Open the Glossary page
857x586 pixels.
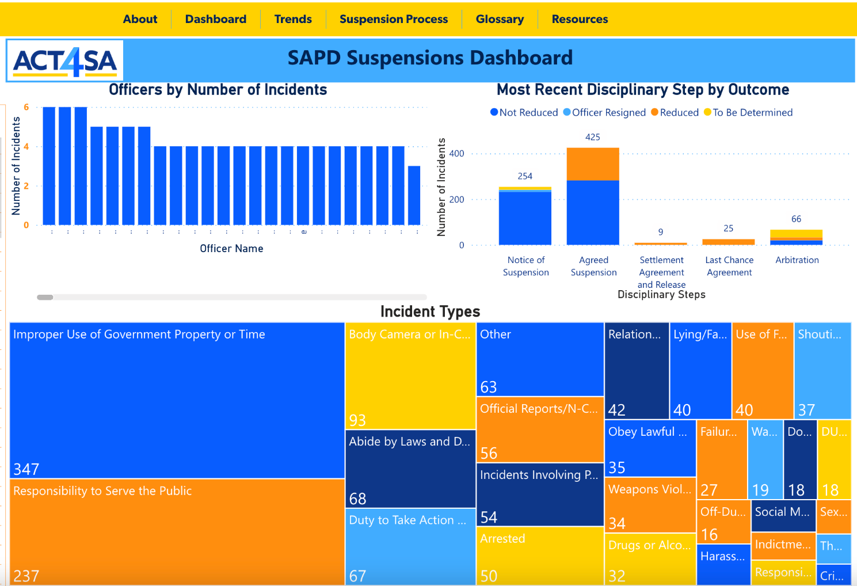[499, 19]
